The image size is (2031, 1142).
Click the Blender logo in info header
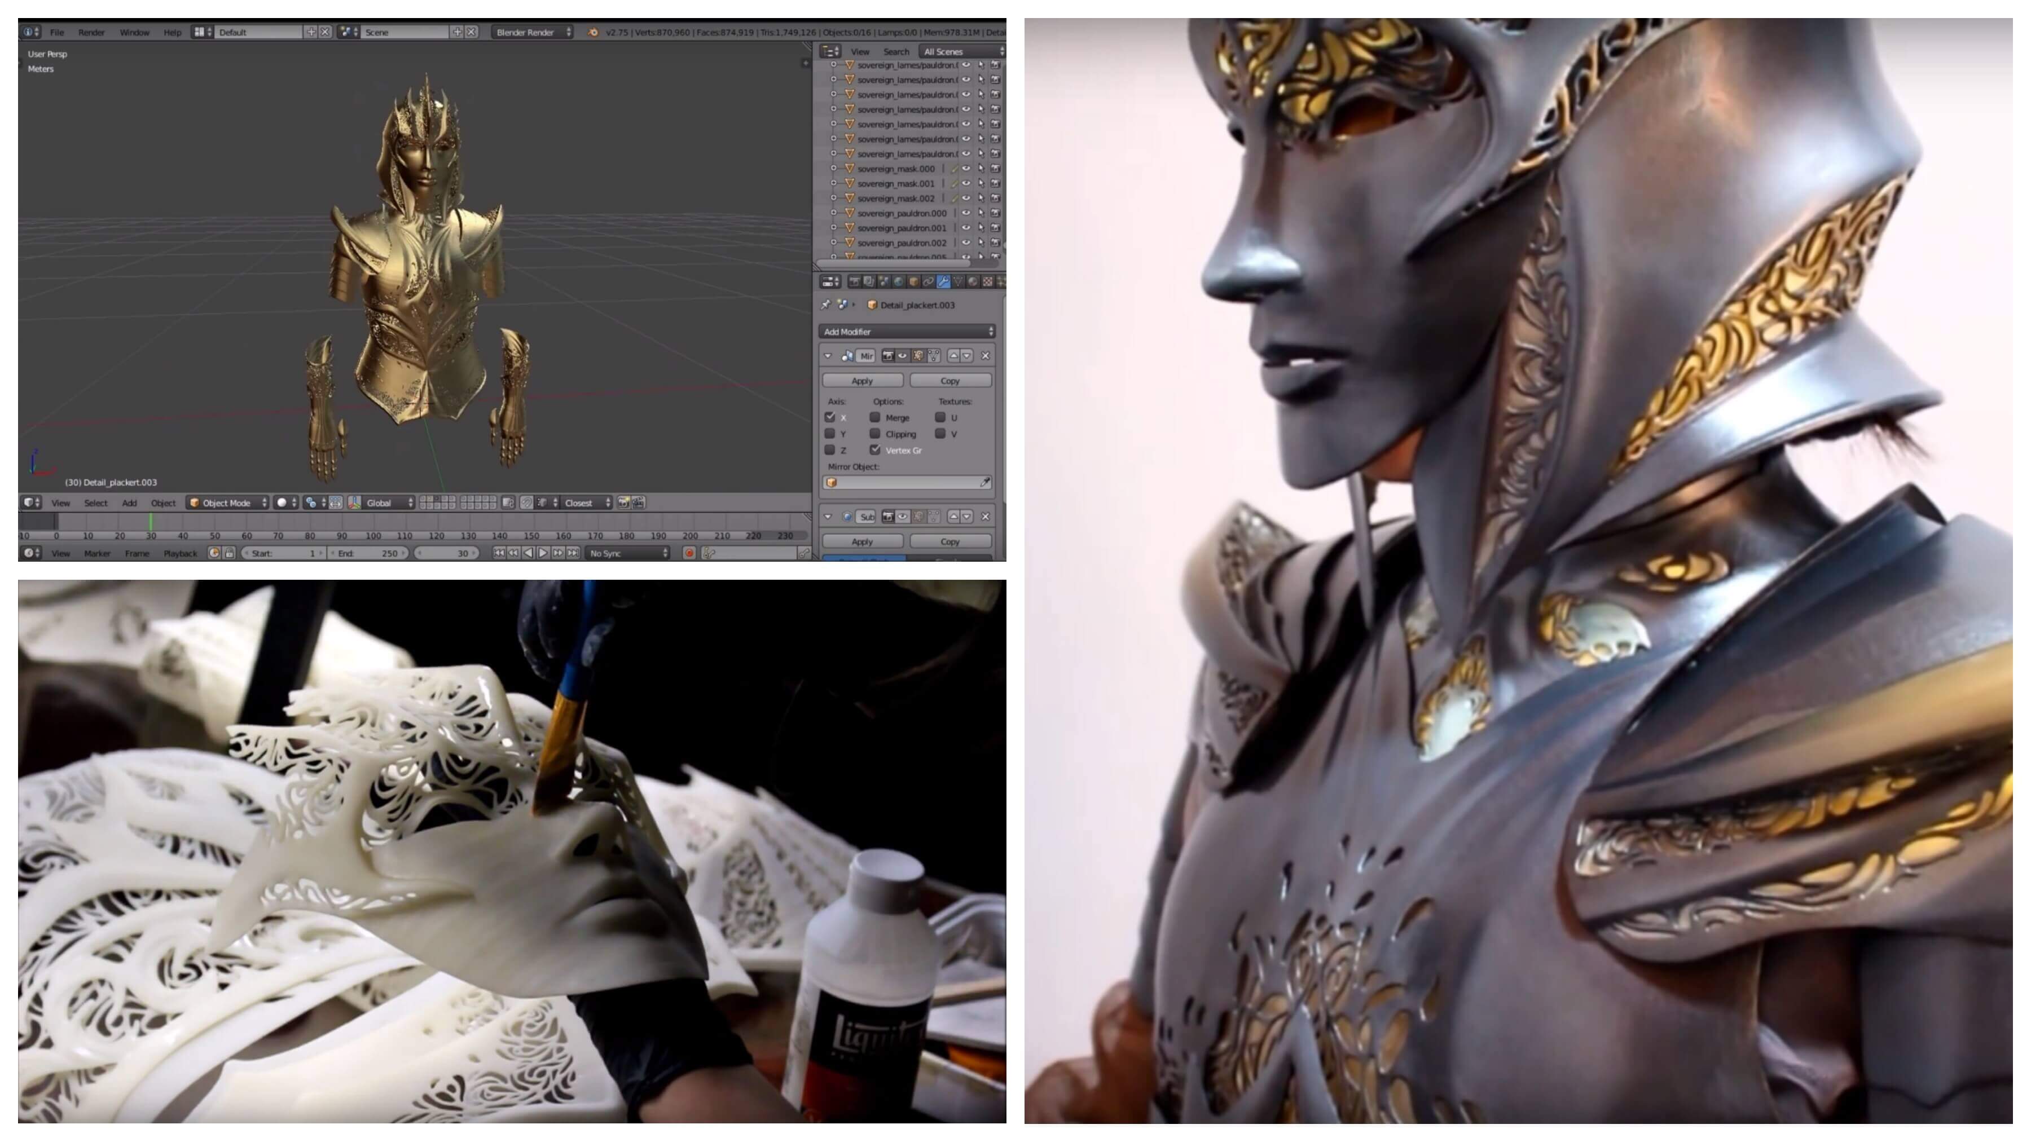(x=593, y=32)
